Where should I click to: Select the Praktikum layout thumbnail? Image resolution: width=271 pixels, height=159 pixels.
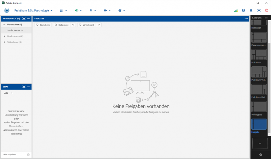(259, 55)
